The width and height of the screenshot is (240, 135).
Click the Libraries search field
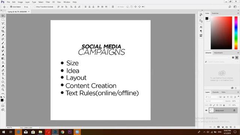(221, 61)
